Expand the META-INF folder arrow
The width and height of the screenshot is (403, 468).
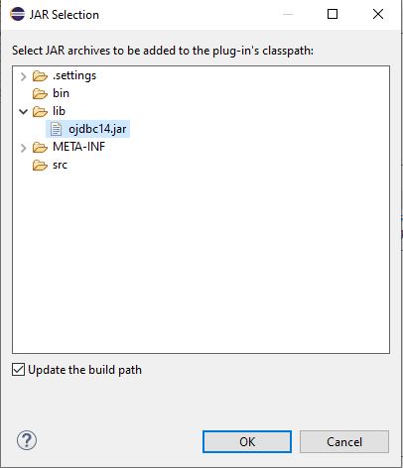23,148
